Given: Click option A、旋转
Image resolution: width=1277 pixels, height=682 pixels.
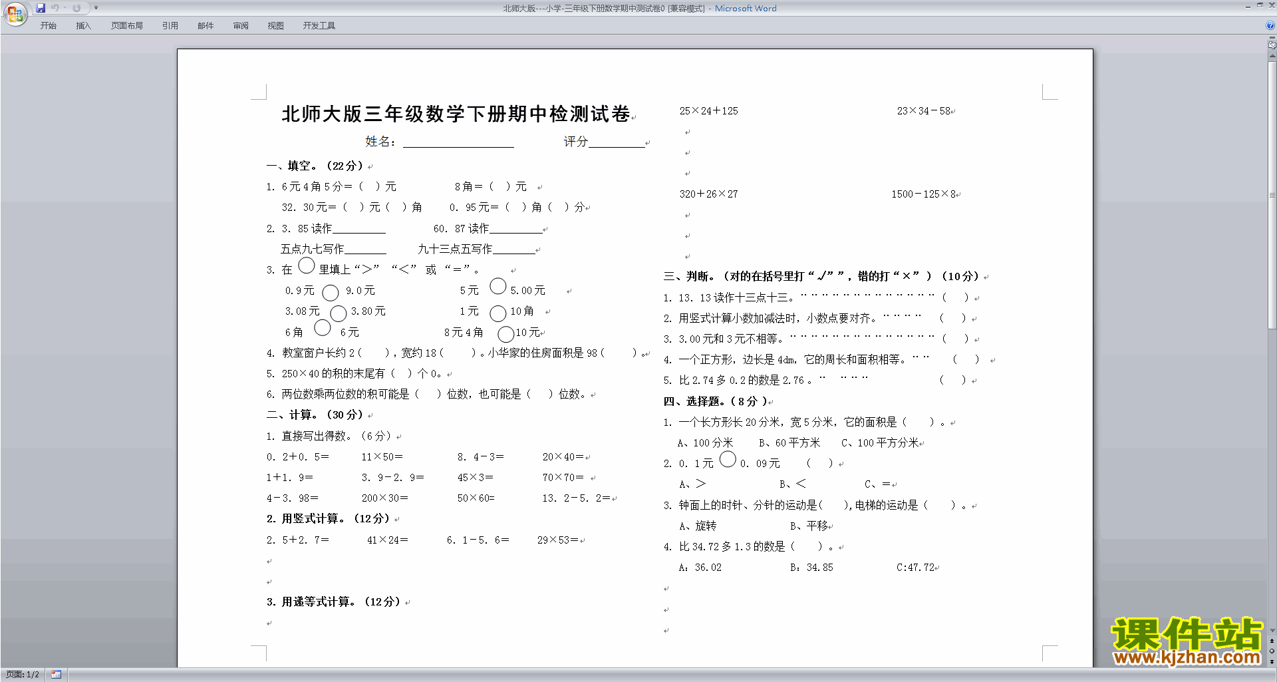Looking at the screenshot, I should pos(698,526).
